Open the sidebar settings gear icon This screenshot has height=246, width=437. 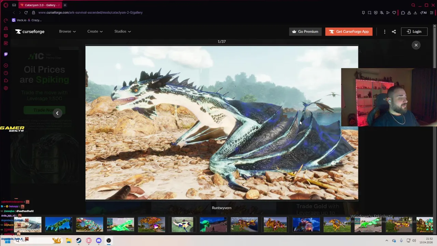[6, 88]
